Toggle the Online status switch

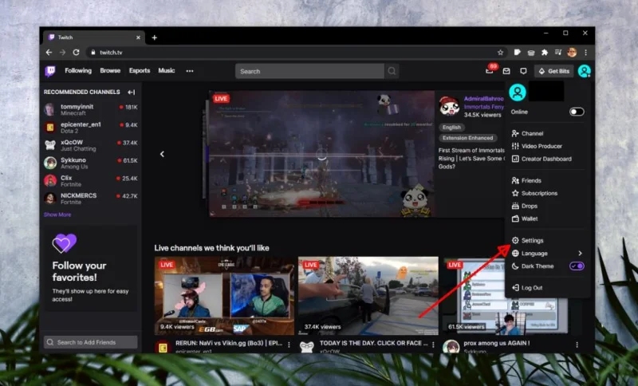(577, 112)
